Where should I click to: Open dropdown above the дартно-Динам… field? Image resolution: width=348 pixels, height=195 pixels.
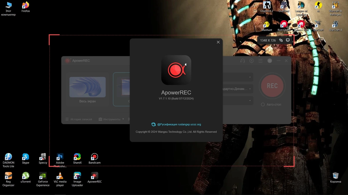pos(238,77)
